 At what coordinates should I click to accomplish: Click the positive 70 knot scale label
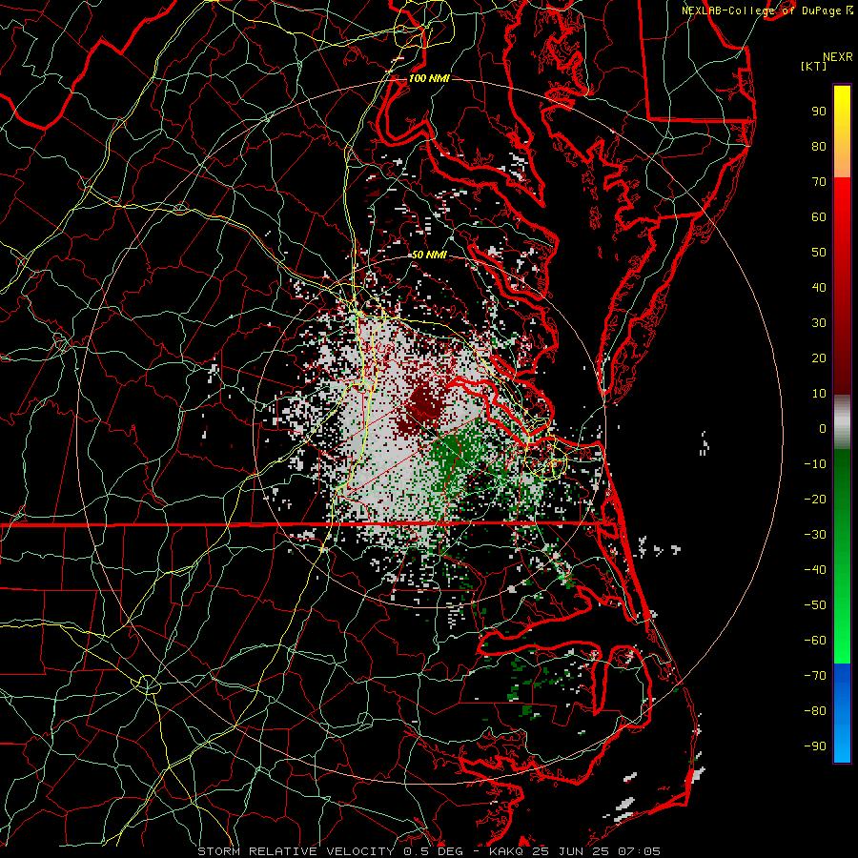(x=819, y=182)
